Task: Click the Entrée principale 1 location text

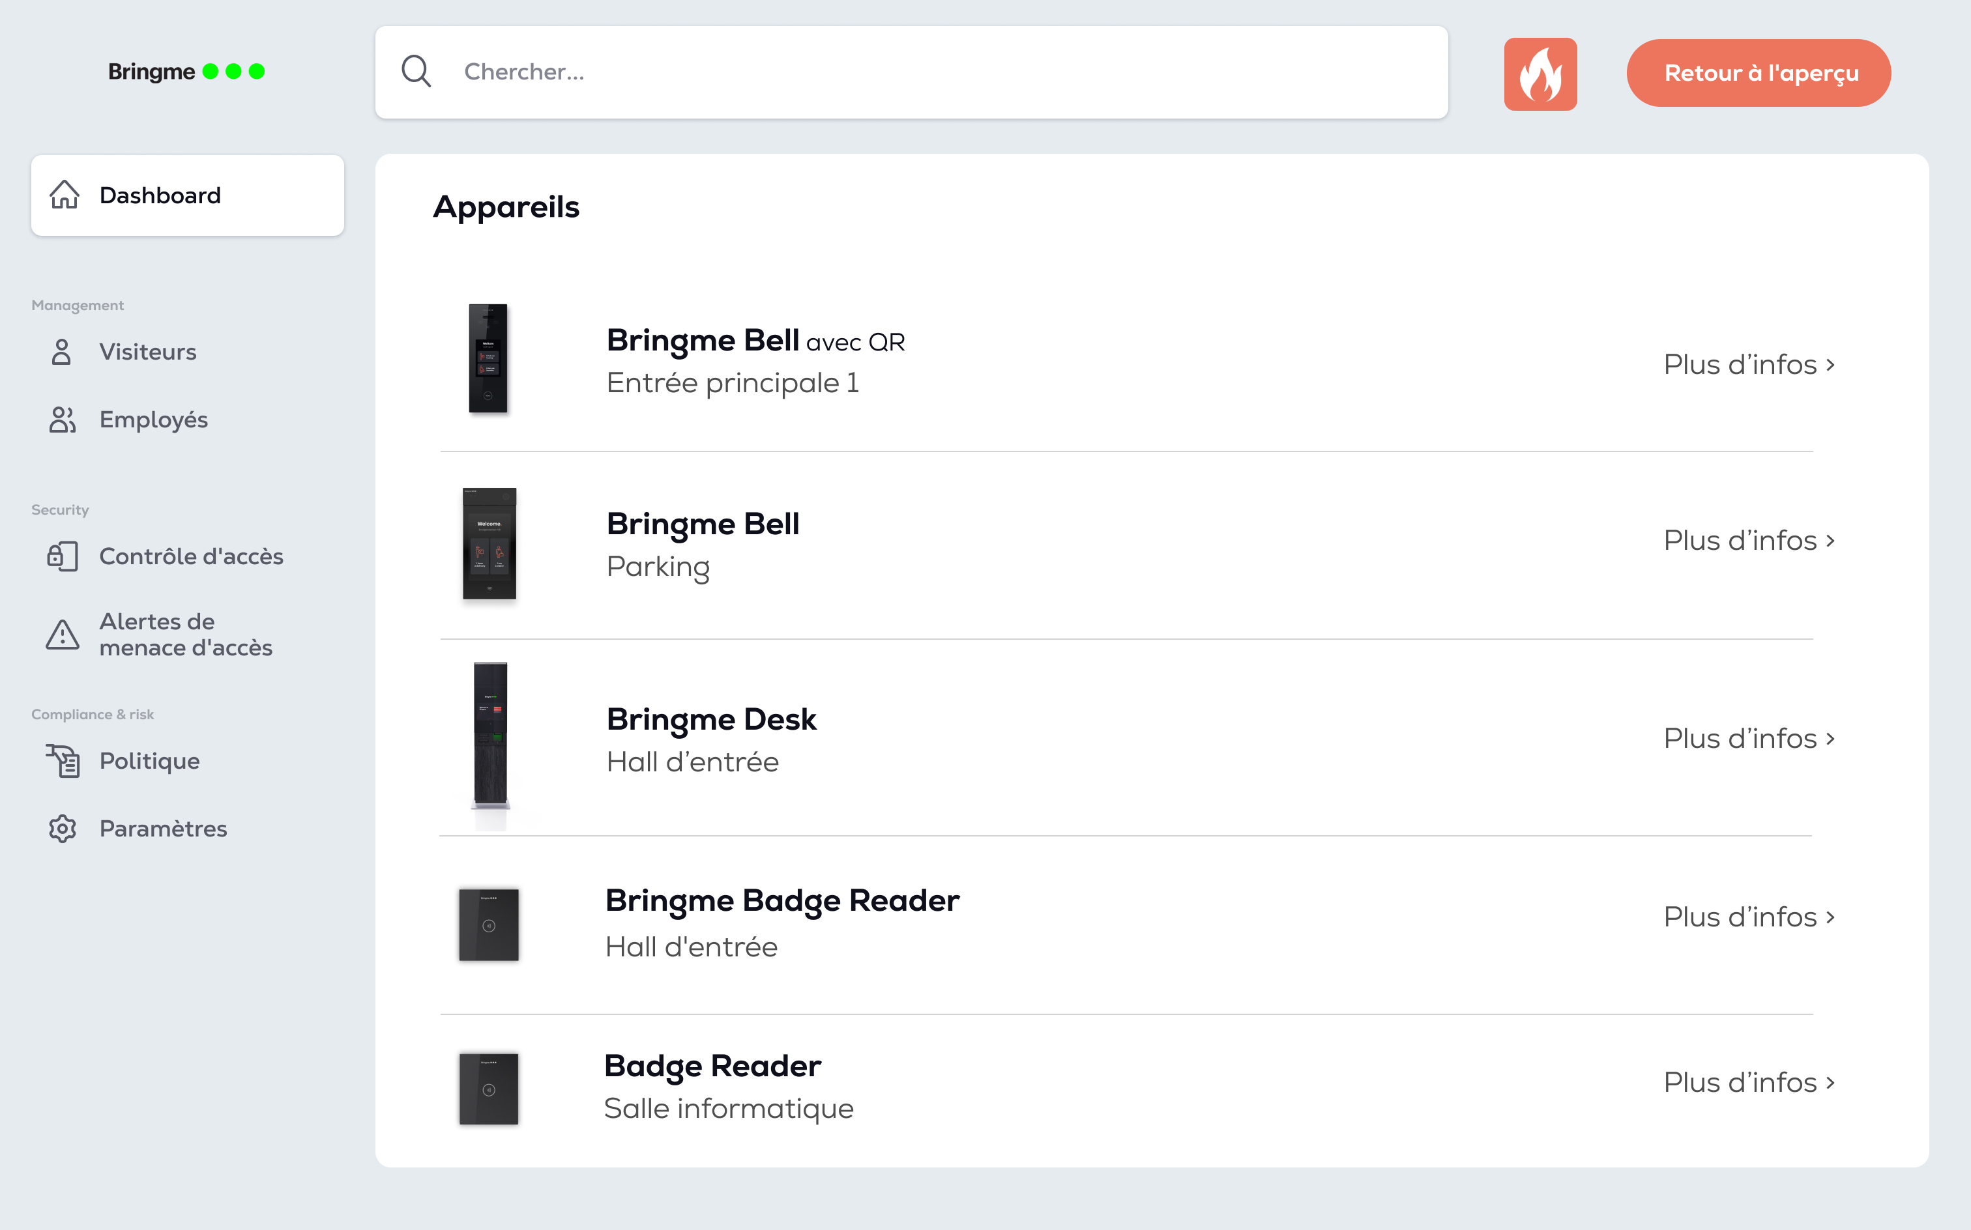Action: click(733, 383)
